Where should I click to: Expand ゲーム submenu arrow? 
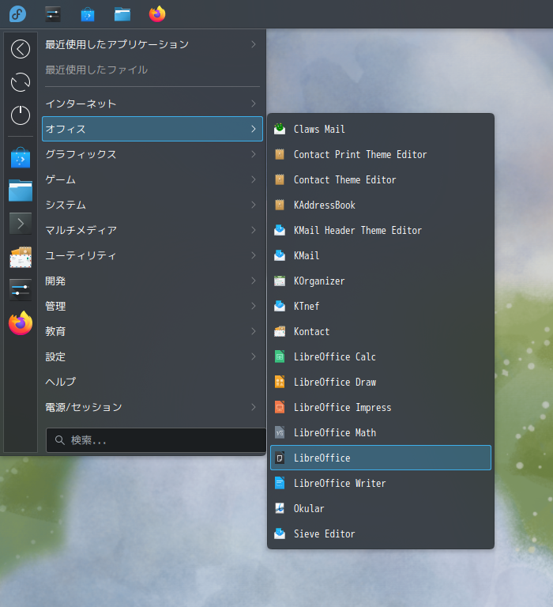click(x=254, y=179)
